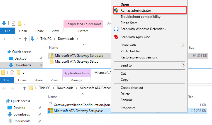Viewport: 212px width, 125px height.
Task: Open Properties from the context menu
Action: [x=128, y=108]
